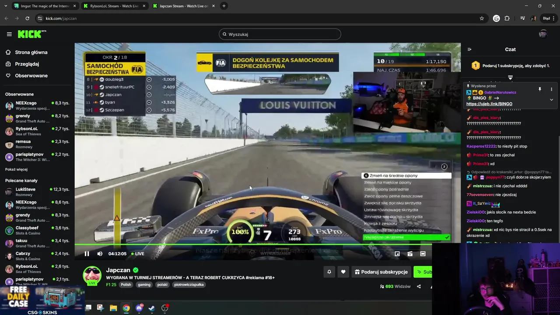Open Chrome tab search dropdown
Image resolution: width=560 pixels, height=315 pixels.
tap(6, 6)
